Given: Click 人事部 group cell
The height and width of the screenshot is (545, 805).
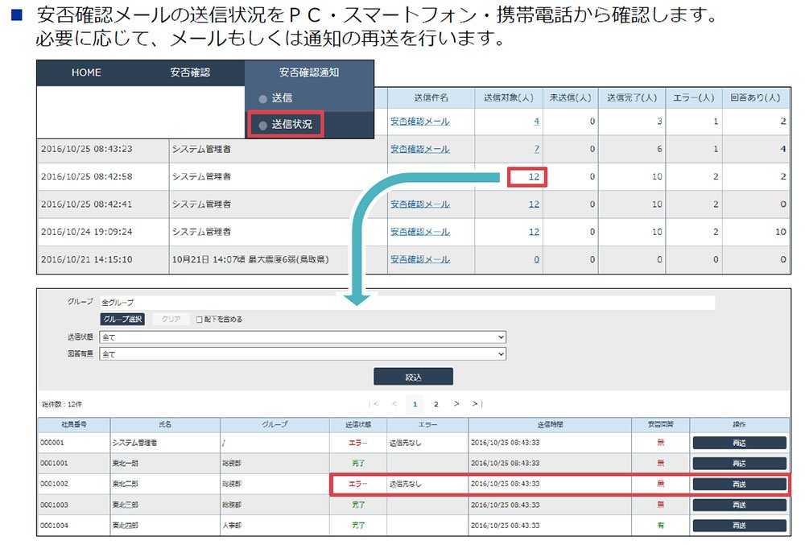Looking at the screenshot, I should click(x=232, y=526).
